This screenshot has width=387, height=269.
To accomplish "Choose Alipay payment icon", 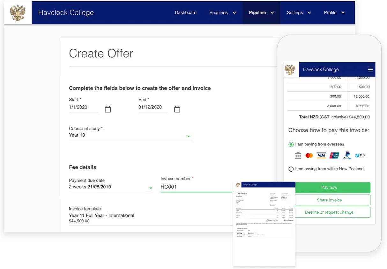I will [x=360, y=155].
